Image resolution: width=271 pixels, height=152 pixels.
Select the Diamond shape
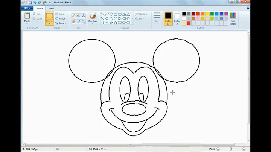(x=107, y=18)
